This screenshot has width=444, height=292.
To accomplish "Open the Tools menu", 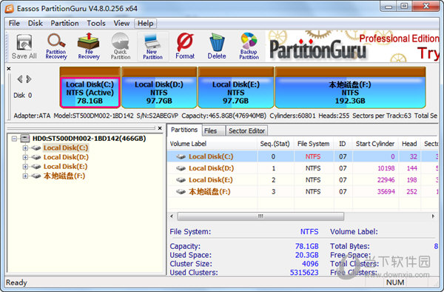I will (x=96, y=23).
